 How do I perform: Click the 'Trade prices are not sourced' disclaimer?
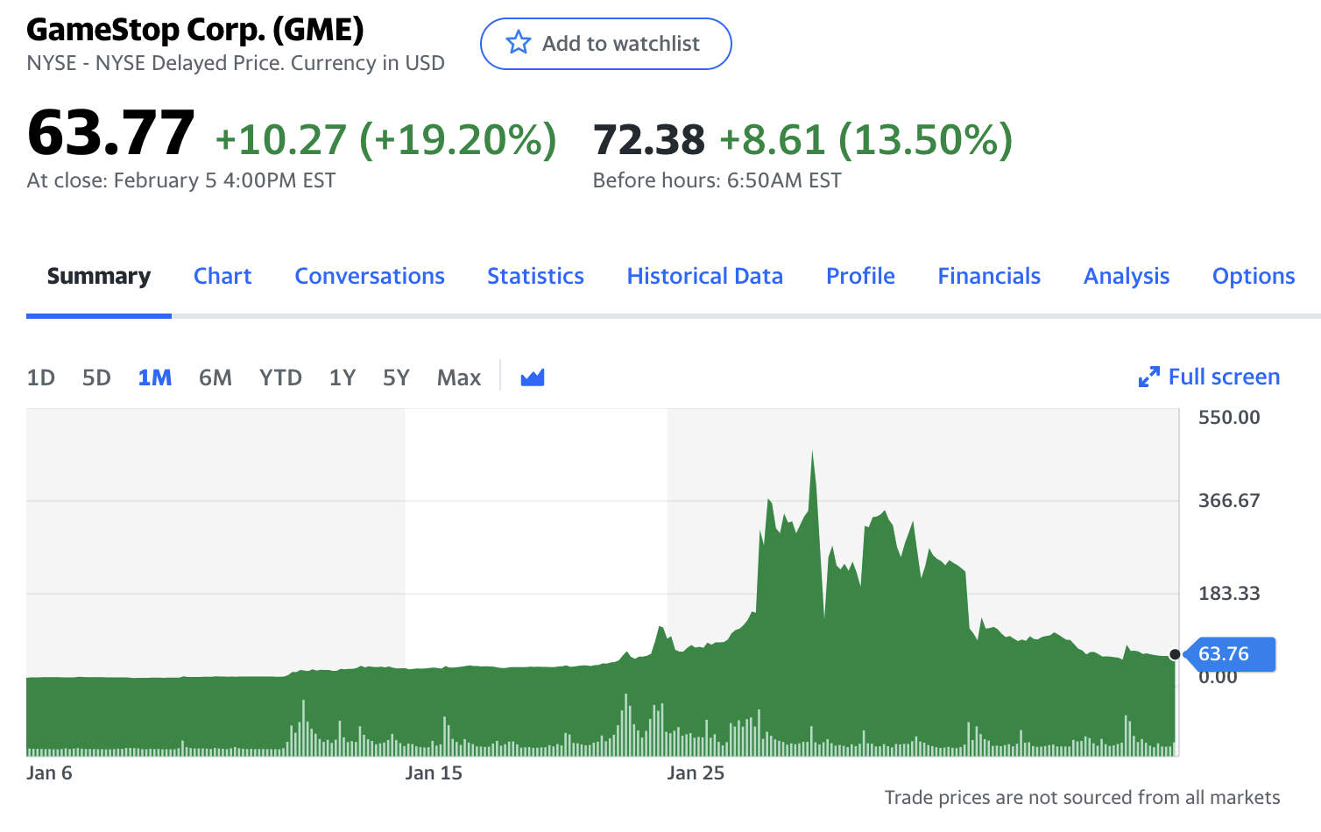click(x=1082, y=798)
